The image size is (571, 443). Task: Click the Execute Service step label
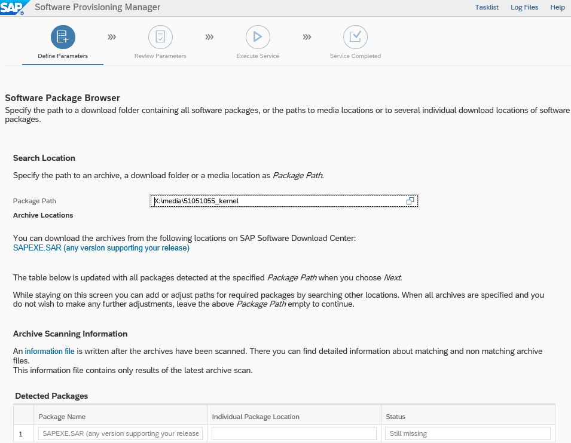pos(258,56)
